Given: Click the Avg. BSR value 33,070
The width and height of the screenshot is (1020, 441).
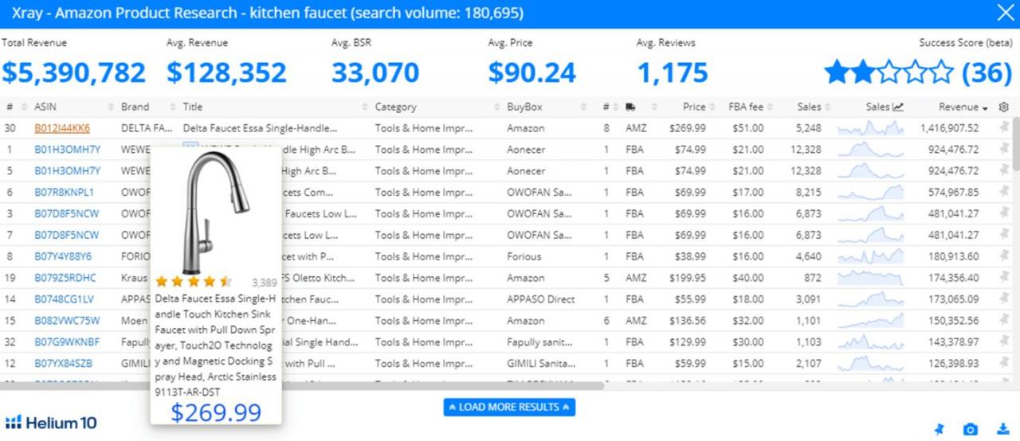Looking at the screenshot, I should [x=375, y=72].
